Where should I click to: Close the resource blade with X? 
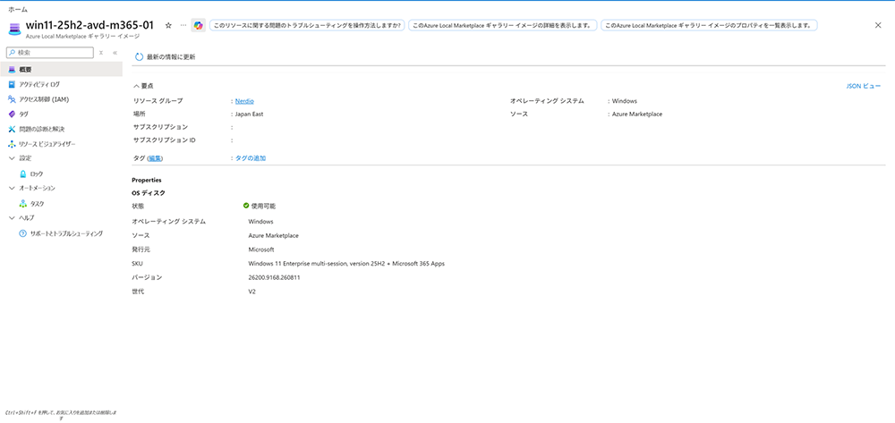[x=878, y=25]
